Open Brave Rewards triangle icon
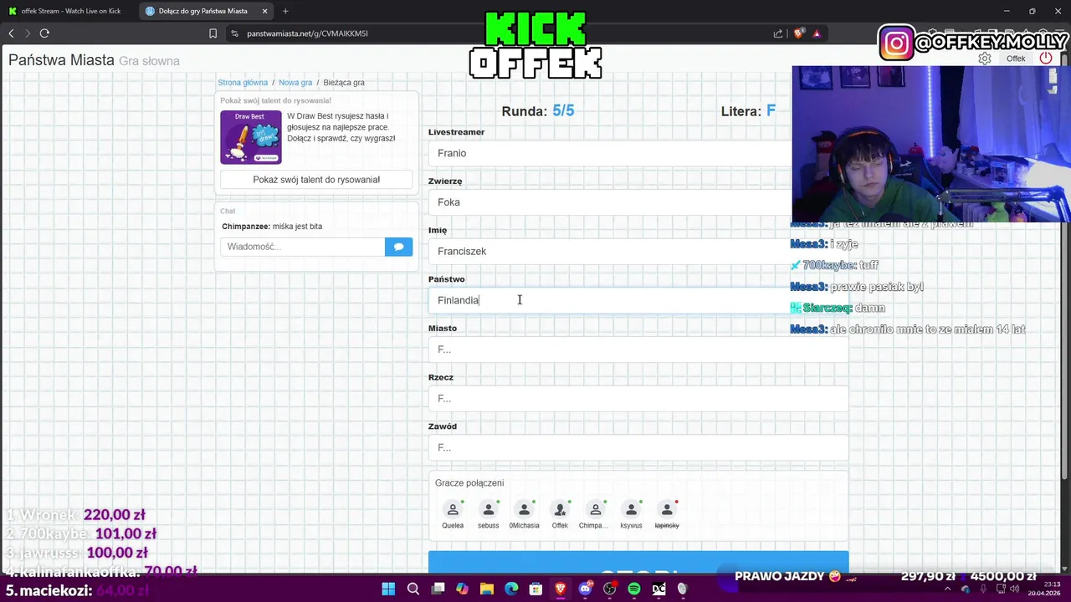This screenshot has height=602, width=1071. pos(817,33)
